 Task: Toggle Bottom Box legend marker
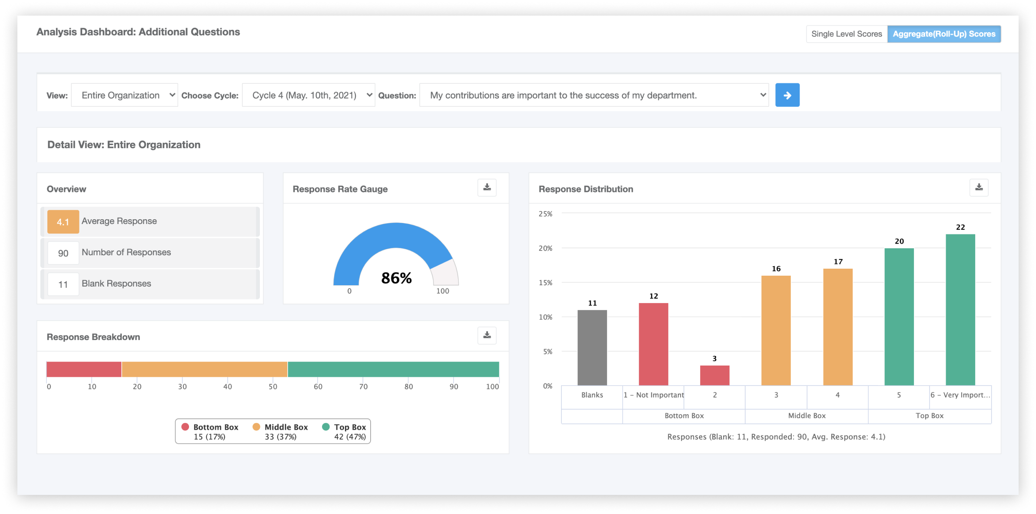point(186,427)
